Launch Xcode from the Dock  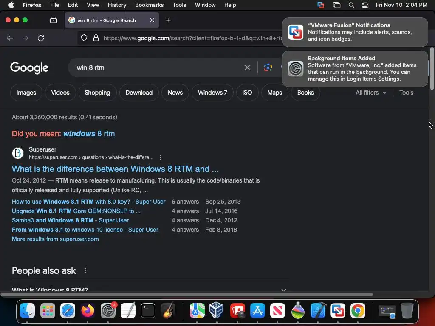(318, 310)
